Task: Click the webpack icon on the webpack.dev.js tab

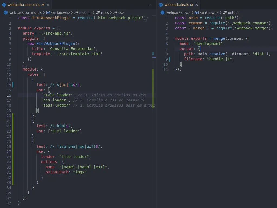Action: [x=161, y=5]
